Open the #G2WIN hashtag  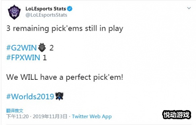point(21,48)
